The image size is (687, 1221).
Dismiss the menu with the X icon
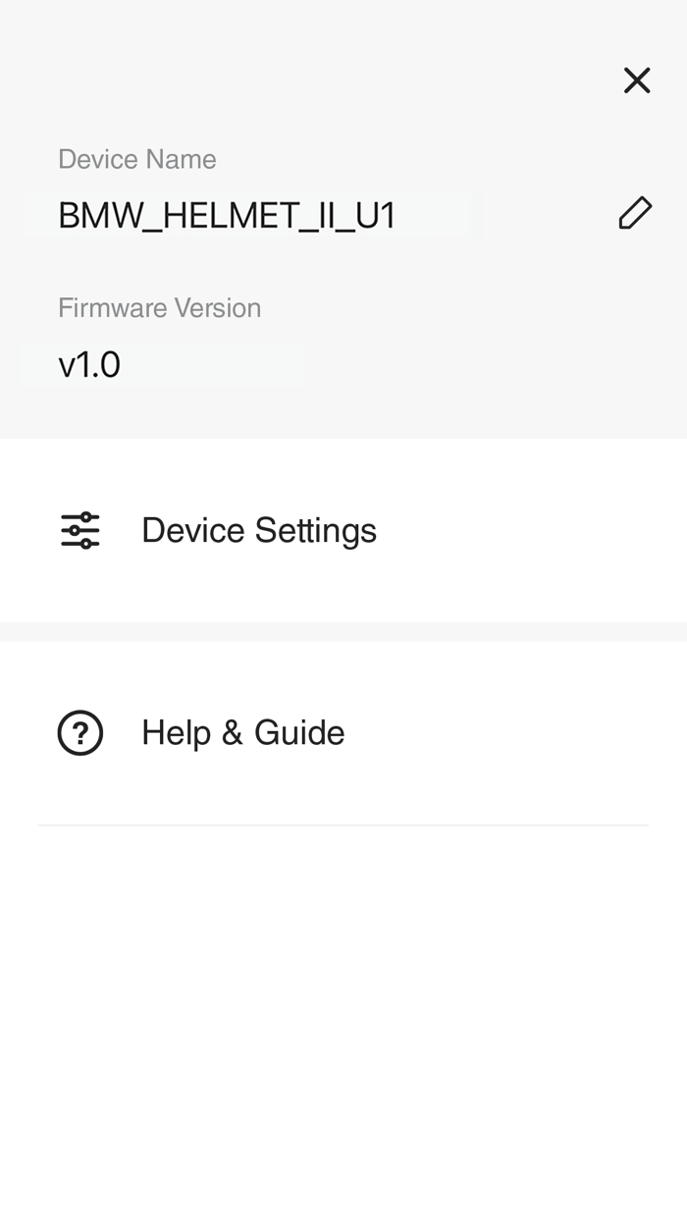coord(637,80)
